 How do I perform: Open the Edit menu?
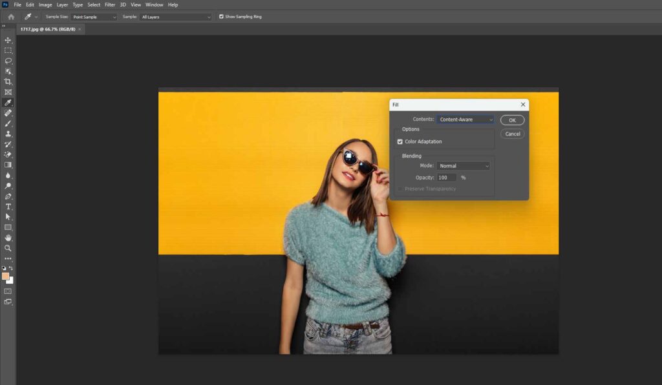pos(30,5)
